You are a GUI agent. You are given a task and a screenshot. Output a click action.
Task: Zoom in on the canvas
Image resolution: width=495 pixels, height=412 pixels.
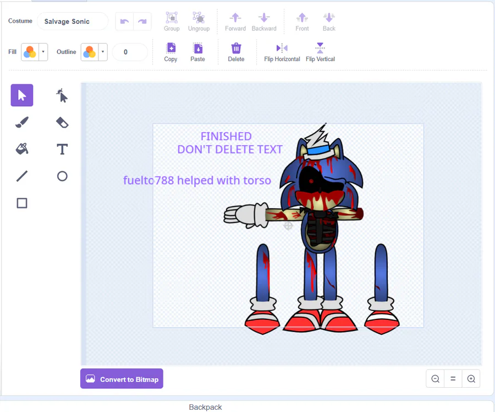471,379
